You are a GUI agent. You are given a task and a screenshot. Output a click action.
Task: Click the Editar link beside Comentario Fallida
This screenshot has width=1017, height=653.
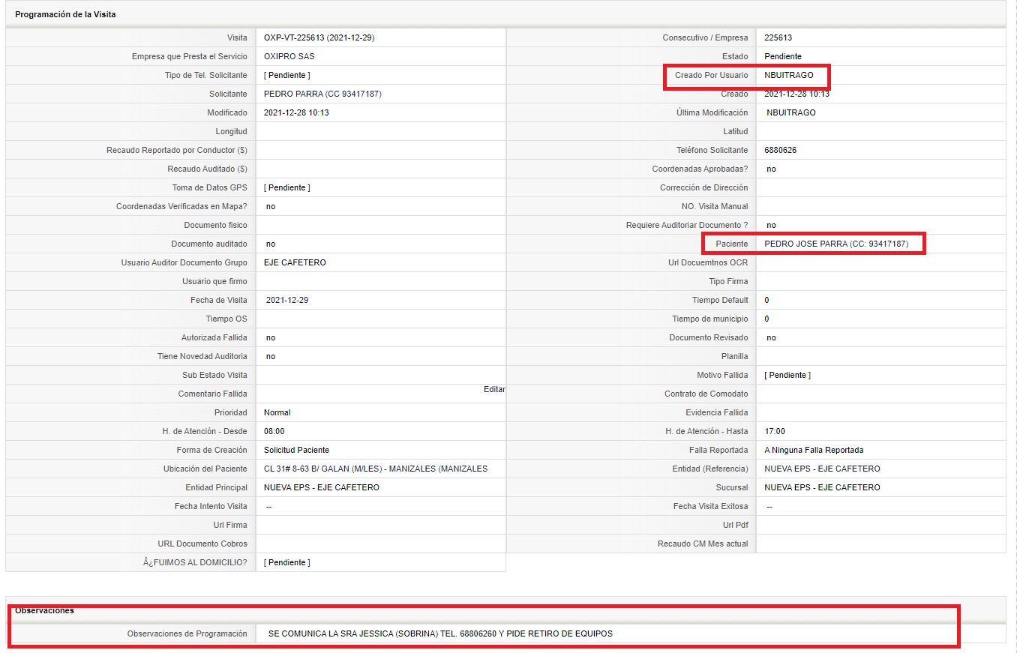pos(494,389)
